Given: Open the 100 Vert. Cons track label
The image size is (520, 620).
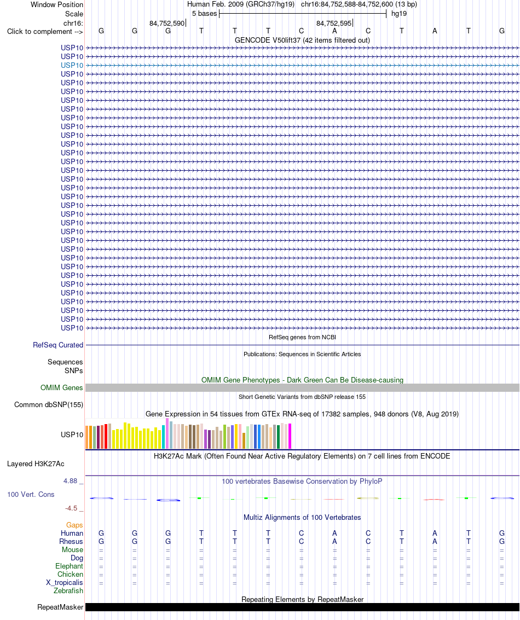Looking at the screenshot, I should (31, 494).
